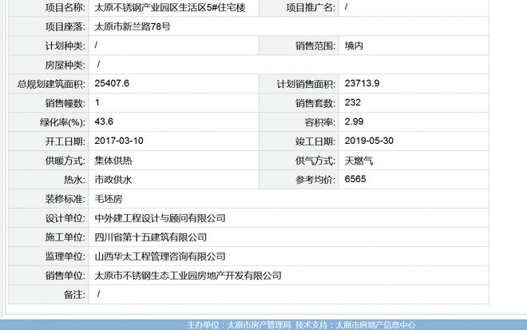Select start date 2017-03-10
The height and width of the screenshot is (330, 527).
coord(119,141)
